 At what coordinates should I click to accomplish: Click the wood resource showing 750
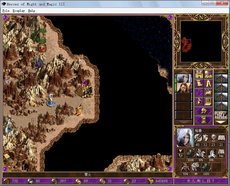coord(14,181)
